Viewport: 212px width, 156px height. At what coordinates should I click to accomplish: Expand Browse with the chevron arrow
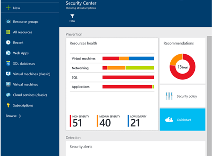(20, 116)
